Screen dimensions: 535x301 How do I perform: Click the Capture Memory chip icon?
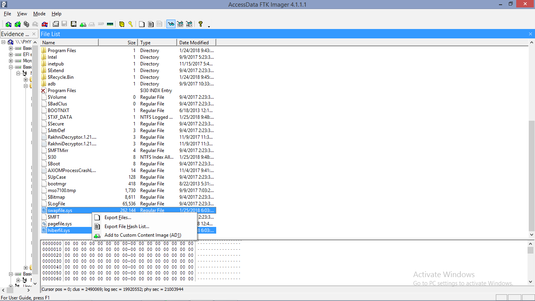click(x=110, y=24)
